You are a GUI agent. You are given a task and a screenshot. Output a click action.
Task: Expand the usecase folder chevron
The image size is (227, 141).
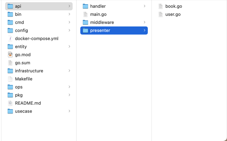coord(69,111)
